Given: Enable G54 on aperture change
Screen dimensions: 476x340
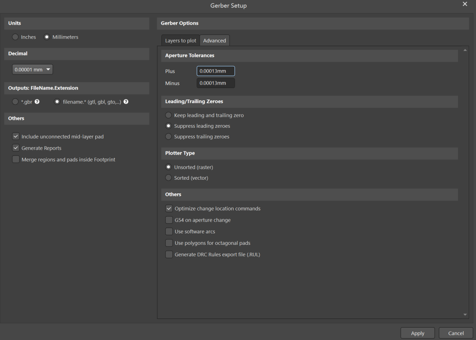Looking at the screenshot, I should pyautogui.click(x=169, y=220).
